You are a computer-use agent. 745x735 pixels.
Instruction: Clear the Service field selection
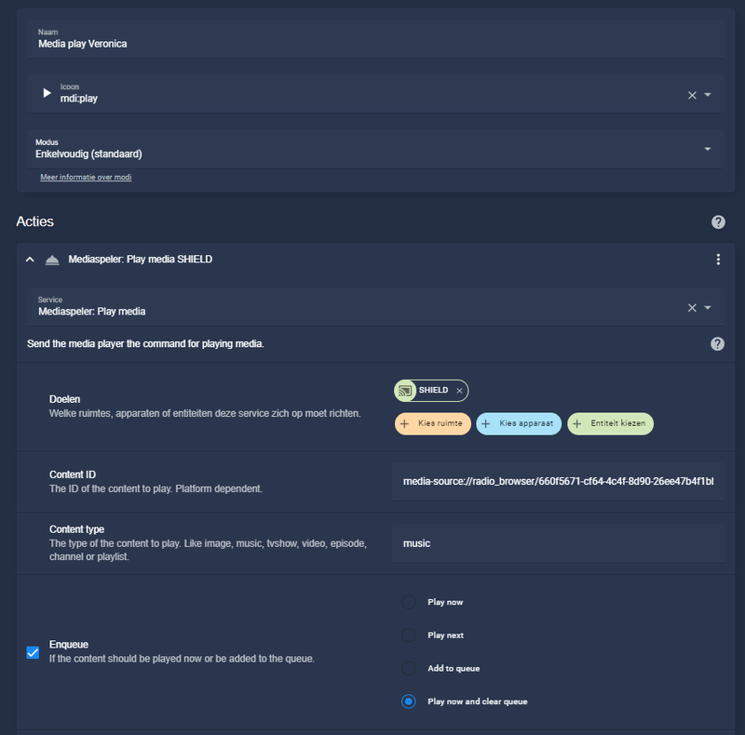pyautogui.click(x=692, y=308)
